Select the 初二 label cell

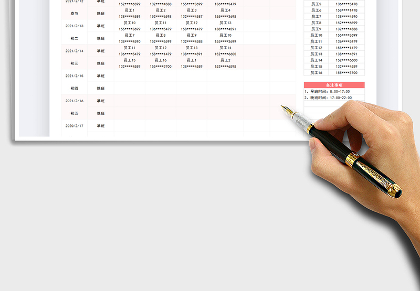pos(74,38)
